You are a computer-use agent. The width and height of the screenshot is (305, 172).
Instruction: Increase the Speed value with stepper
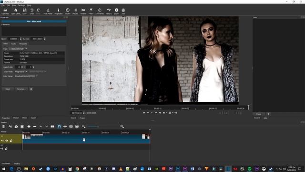pos(20,38)
